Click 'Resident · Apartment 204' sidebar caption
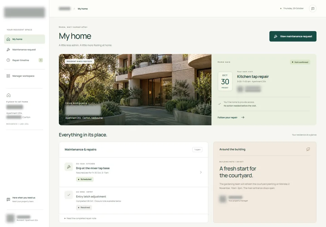Screen dimensions: 326x227 [x=27, y=220]
